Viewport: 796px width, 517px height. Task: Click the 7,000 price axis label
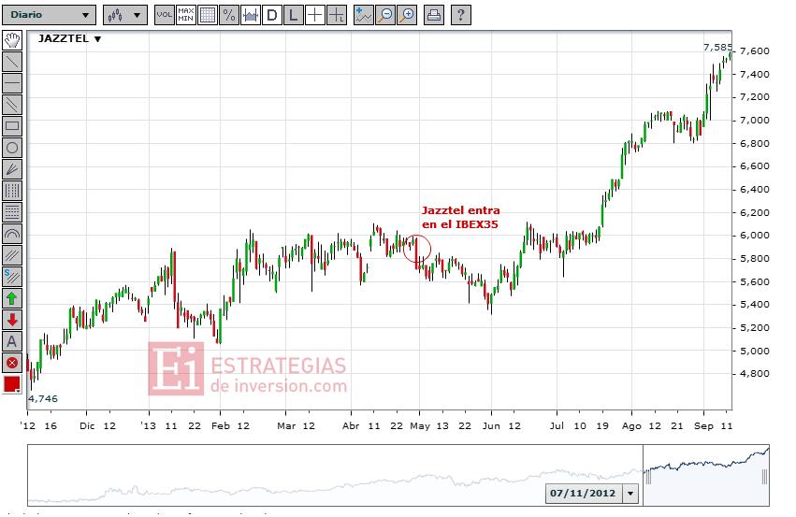click(x=754, y=121)
